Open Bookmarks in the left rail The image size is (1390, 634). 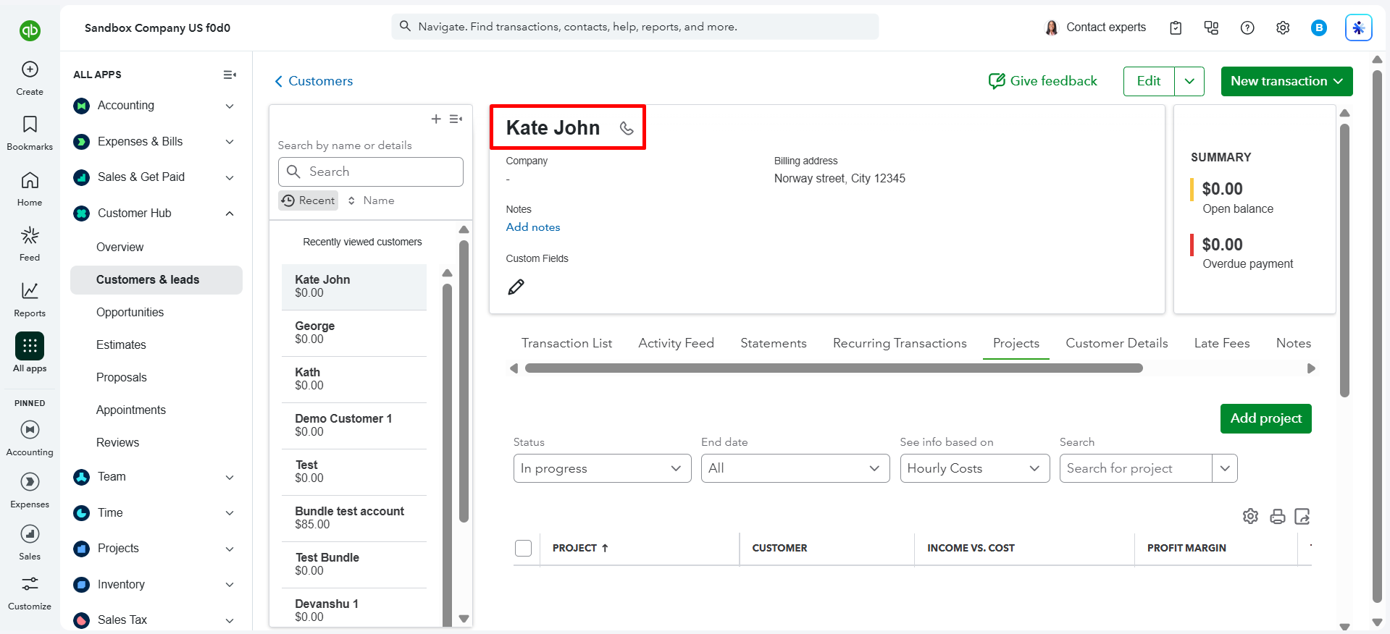(30, 132)
